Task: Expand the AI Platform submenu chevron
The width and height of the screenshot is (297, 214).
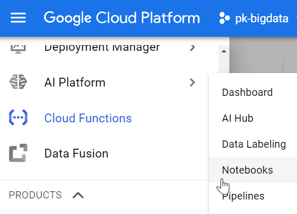Action: [192, 82]
